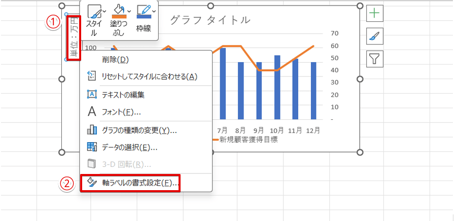Screen dimensions: 458x221
Task: Click the Chart Elements plus icon
Action: click(374, 14)
